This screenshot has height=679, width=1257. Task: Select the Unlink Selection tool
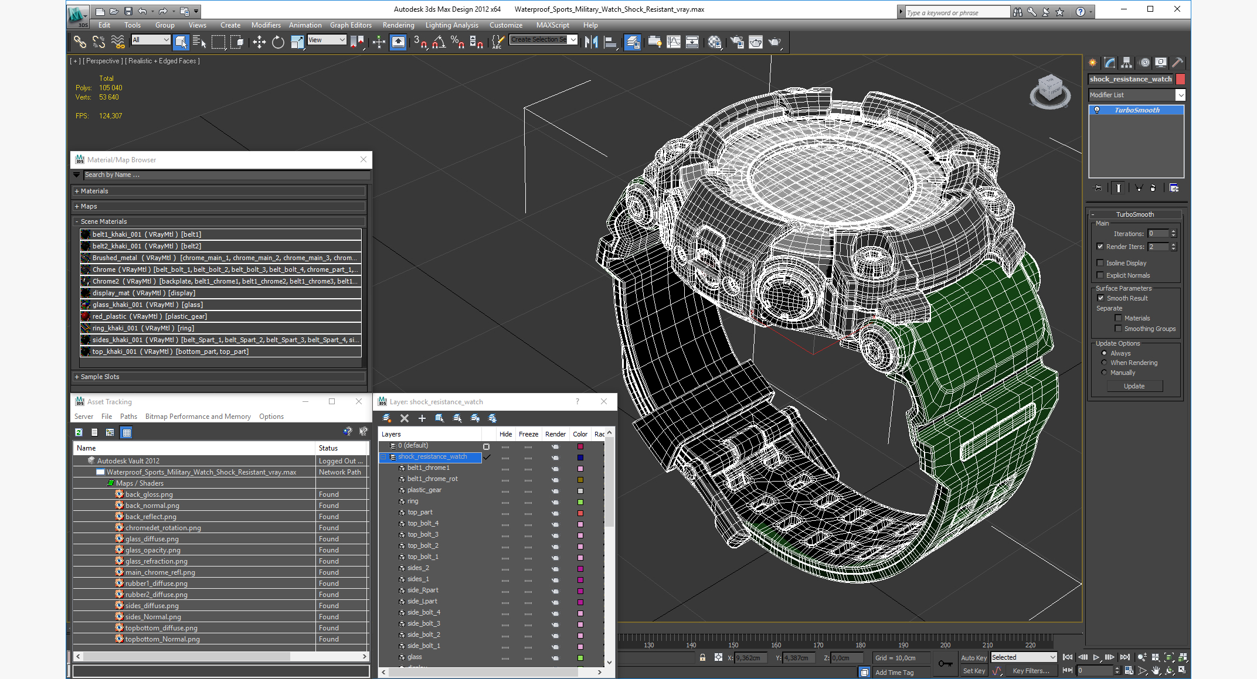point(99,42)
